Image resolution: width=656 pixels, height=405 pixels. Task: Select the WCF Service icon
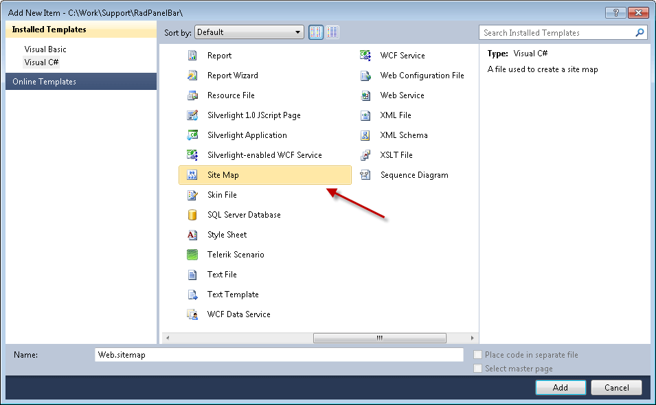[x=366, y=56]
